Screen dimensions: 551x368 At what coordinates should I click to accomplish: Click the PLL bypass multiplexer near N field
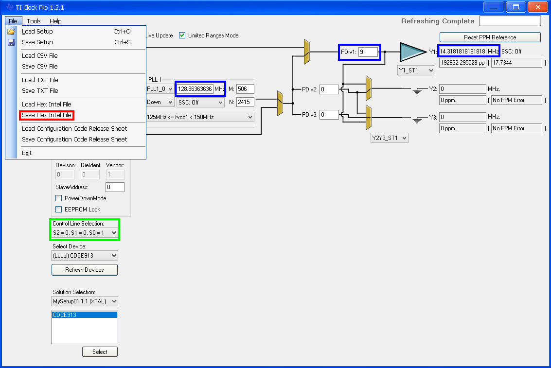click(280, 103)
